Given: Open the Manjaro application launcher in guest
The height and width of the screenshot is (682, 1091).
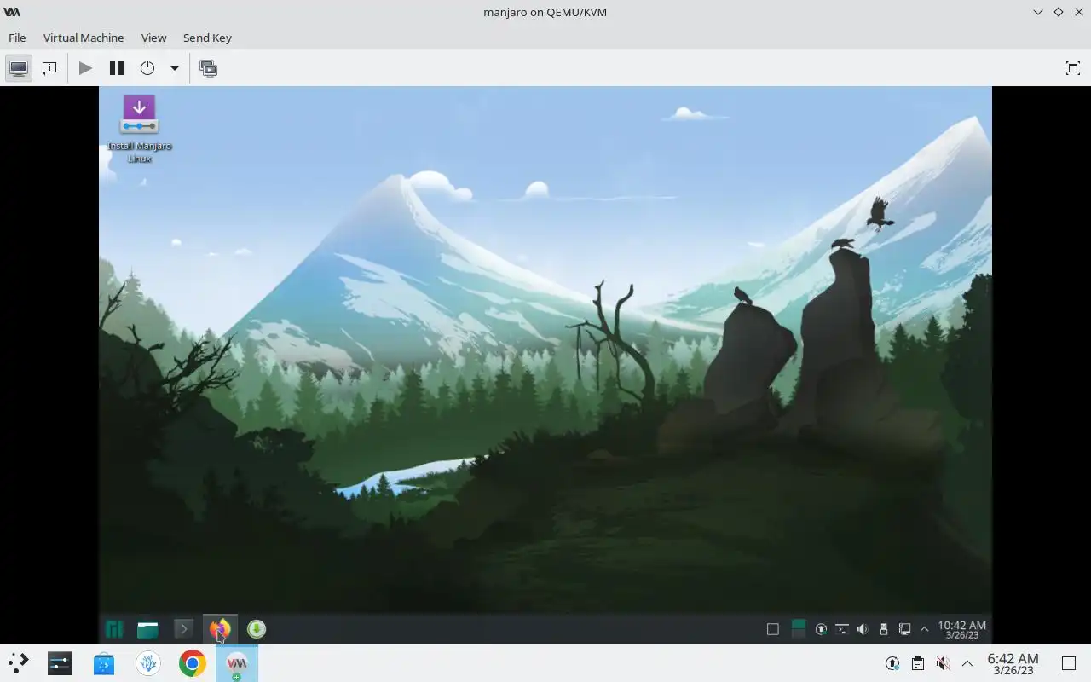Looking at the screenshot, I should pyautogui.click(x=114, y=629).
